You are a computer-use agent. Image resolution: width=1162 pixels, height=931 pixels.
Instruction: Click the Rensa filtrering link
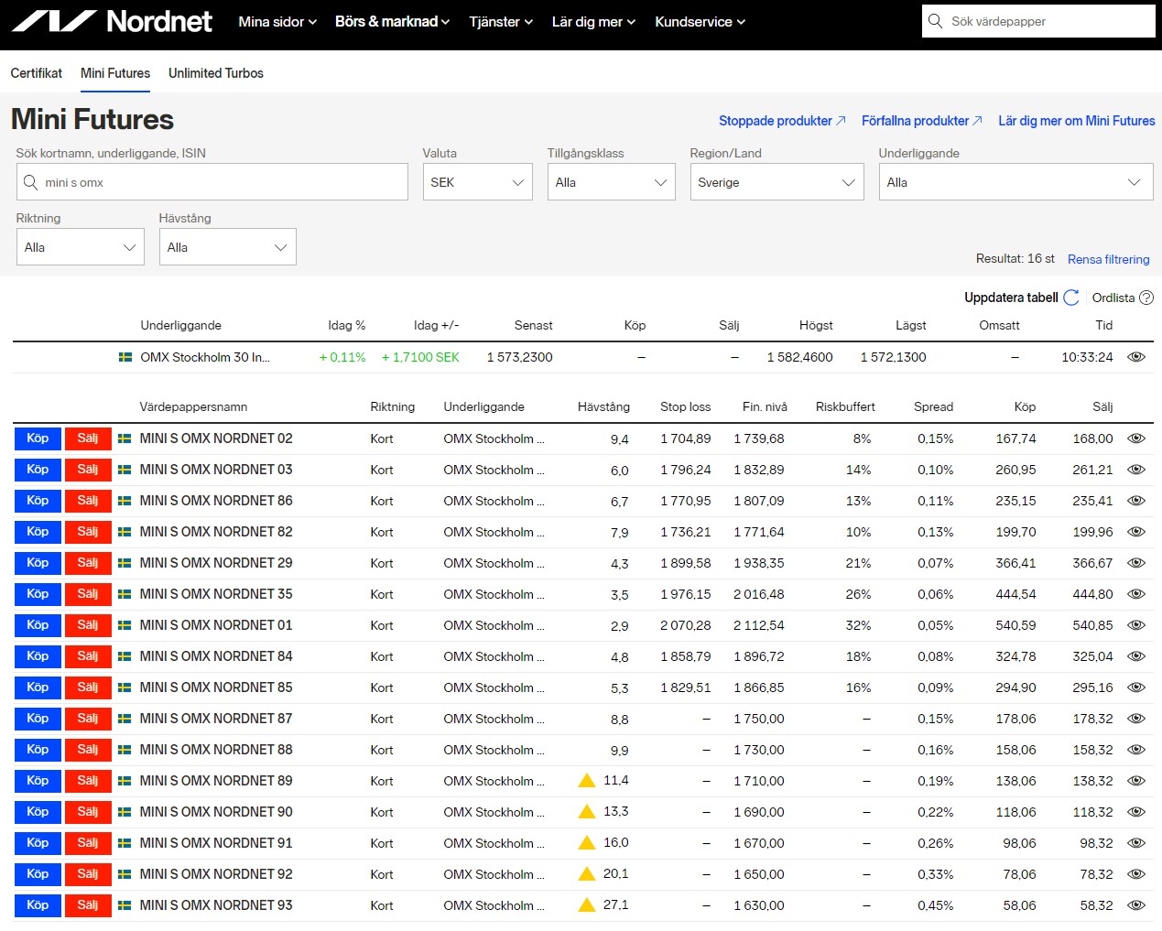click(1108, 259)
